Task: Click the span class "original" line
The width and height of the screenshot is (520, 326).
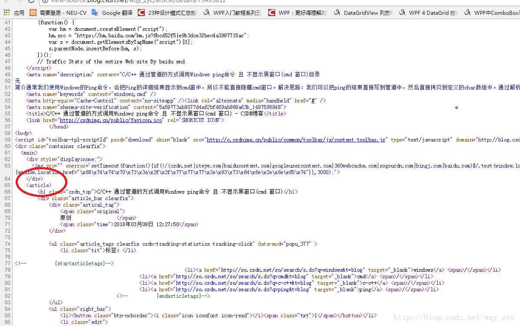Action: [x=92, y=211]
